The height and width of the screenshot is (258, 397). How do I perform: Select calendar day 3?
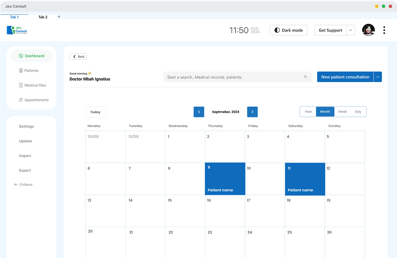click(265, 147)
